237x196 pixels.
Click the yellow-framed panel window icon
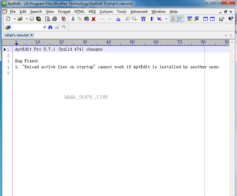pos(189,19)
